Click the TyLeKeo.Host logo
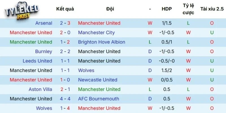The image size is (226, 113). (x=22, y=11)
